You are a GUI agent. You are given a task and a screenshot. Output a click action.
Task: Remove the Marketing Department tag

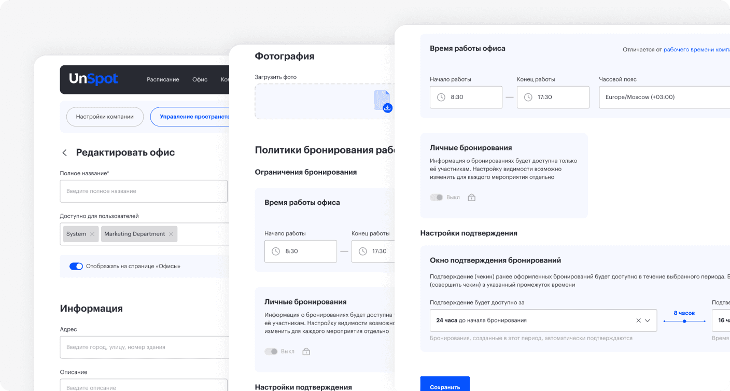coord(171,234)
